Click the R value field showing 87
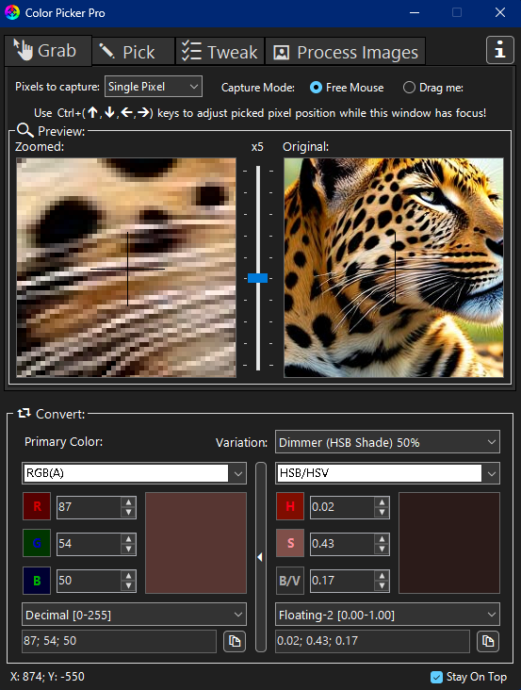This screenshot has width=521, height=690. point(89,507)
